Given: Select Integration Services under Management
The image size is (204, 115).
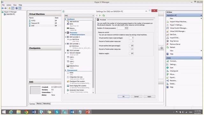Looking at the screenshot, I should coord(76,77).
